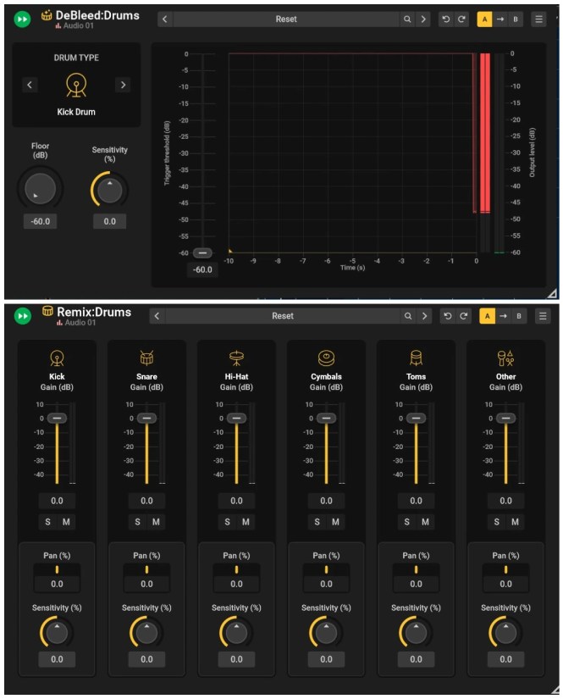
Task: Click the Other sensitivity knob
Action: point(506,633)
